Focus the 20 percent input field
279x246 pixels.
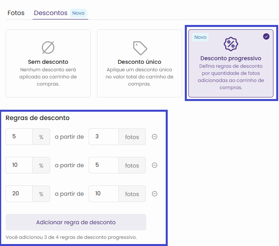(x=19, y=194)
